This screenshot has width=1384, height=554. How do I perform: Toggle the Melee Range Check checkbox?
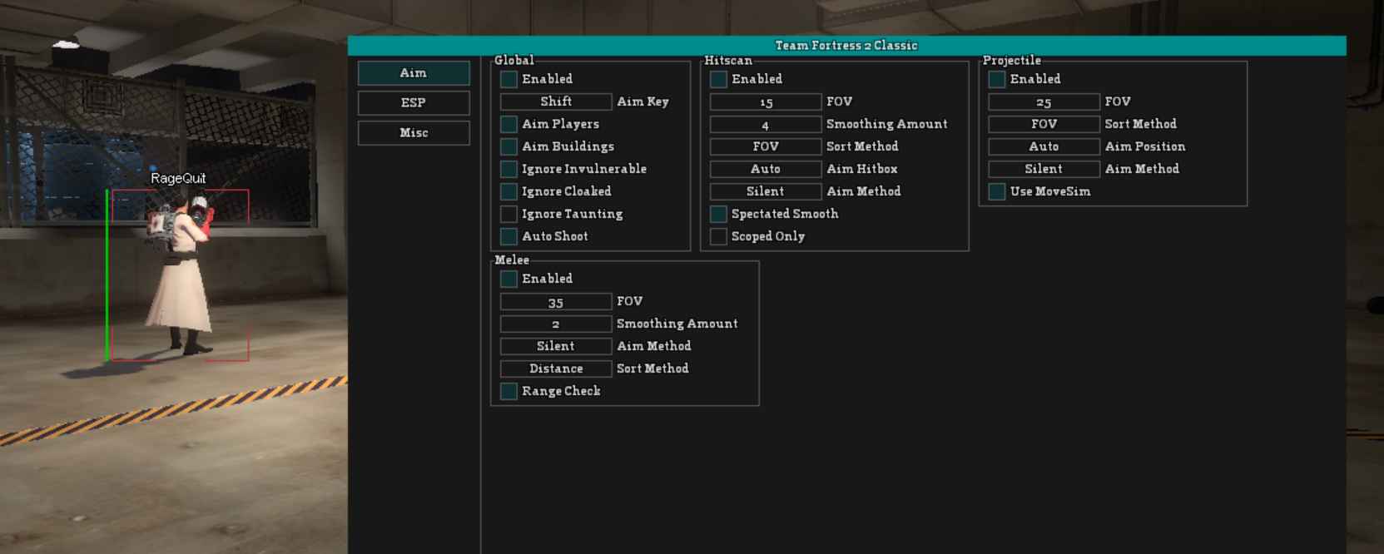click(x=508, y=391)
